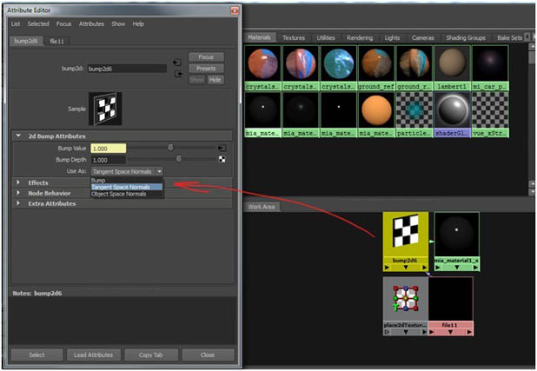Screen dimensions: 537x371
Task: Select the first crystals material swatch
Action: (262, 64)
